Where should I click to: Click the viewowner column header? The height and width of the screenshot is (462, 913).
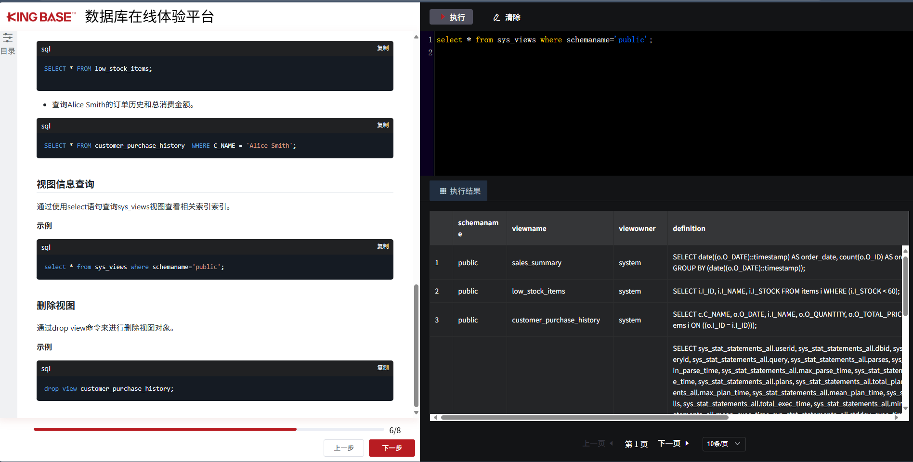coord(640,228)
